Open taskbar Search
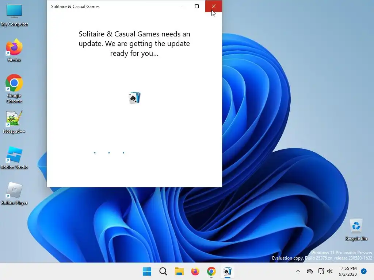Viewport: 374px width, 280px height. pos(163,271)
